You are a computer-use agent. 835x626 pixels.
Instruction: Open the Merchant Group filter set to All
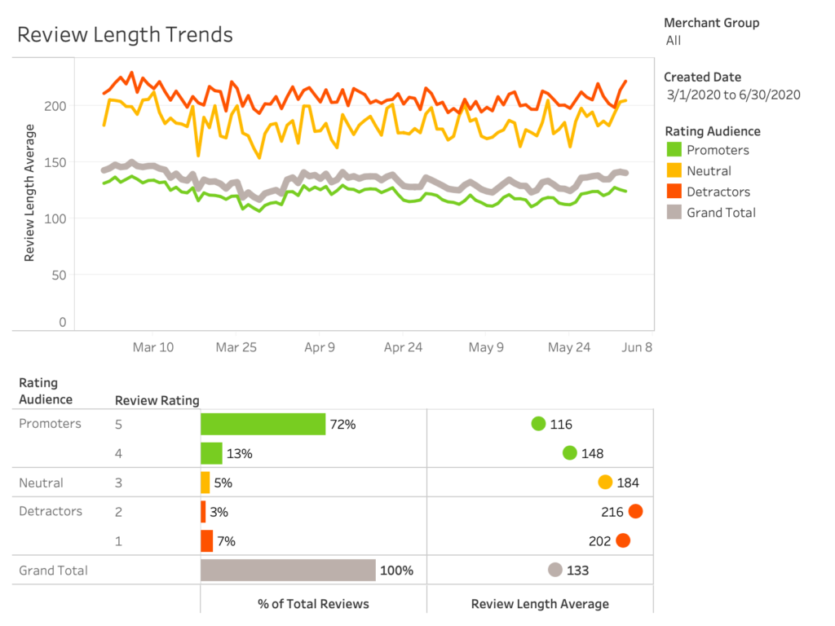[674, 41]
